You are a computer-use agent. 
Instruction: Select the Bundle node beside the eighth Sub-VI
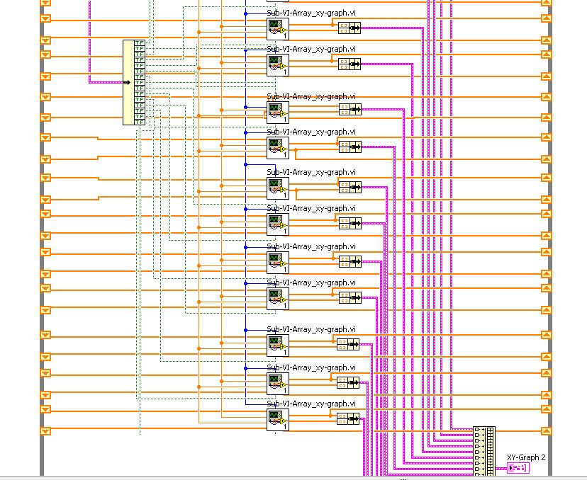point(350,297)
